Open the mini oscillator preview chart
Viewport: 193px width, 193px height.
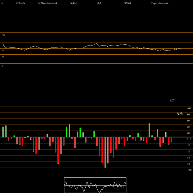(95, 185)
